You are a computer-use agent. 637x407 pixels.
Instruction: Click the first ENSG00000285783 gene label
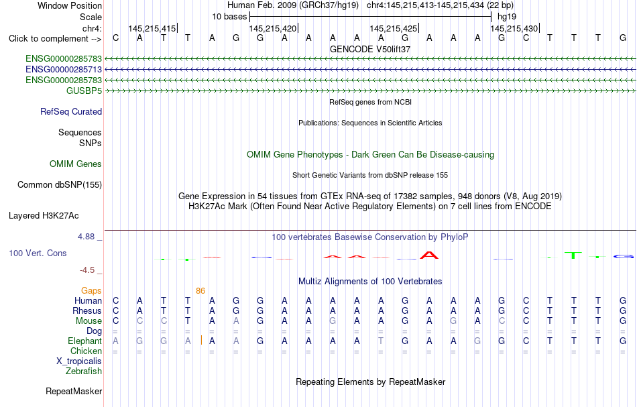click(64, 59)
